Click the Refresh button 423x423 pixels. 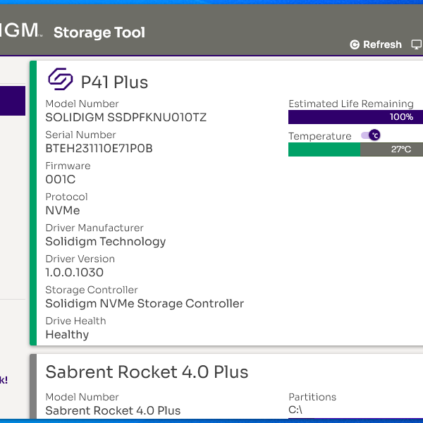tap(376, 44)
